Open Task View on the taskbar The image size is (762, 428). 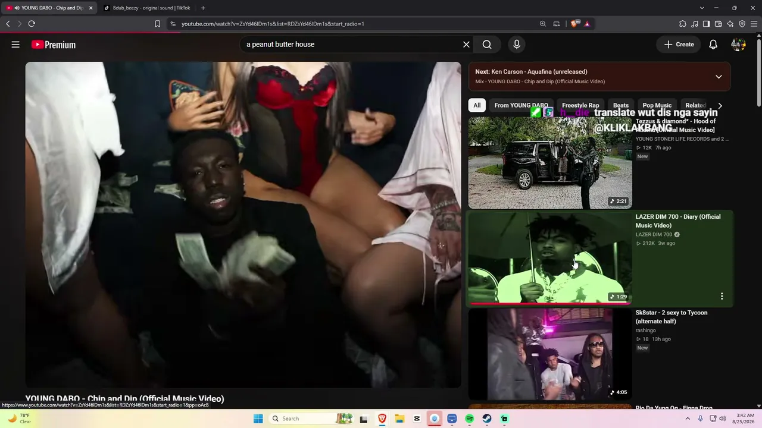click(364, 418)
